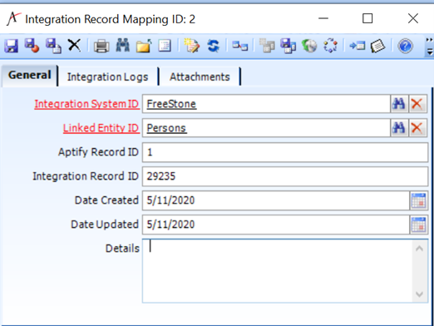Click binoculars lookup for Integration System ID
Screen dimensions: 434x326
click(399, 104)
